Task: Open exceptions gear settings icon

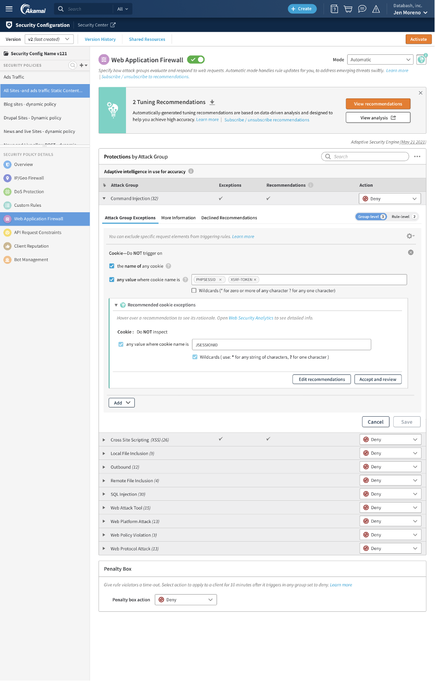Action: 410,236
